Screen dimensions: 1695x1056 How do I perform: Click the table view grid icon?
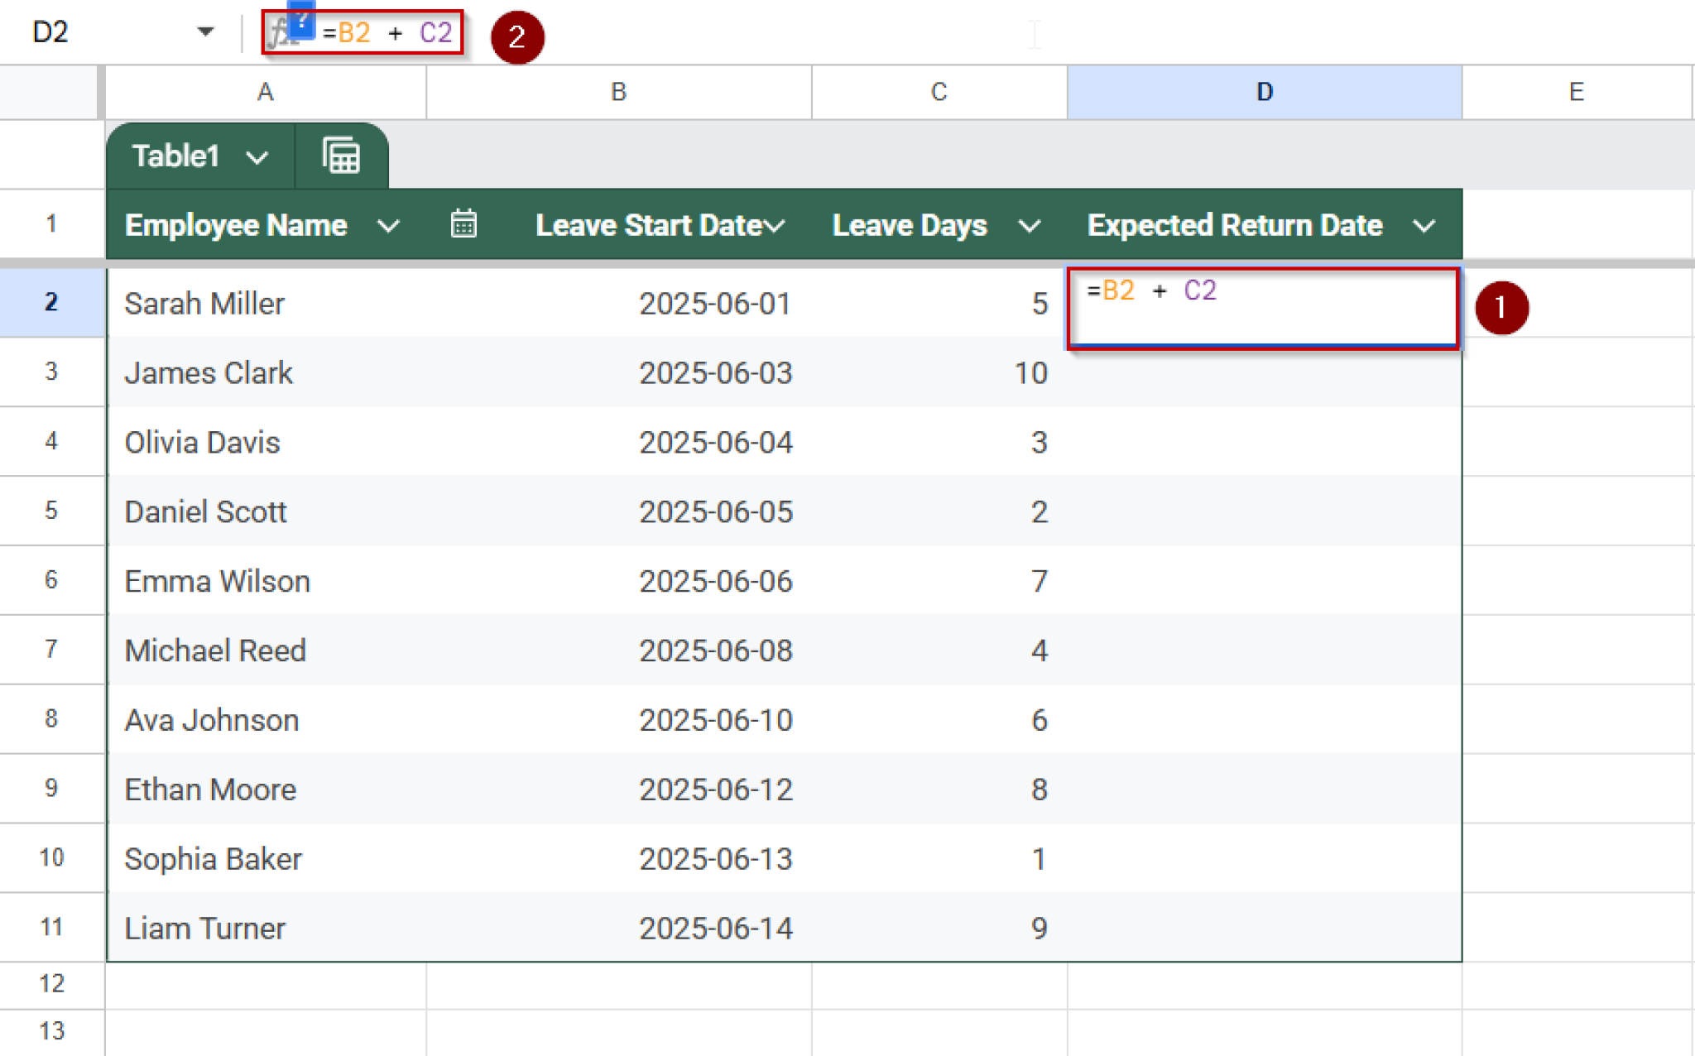(341, 156)
